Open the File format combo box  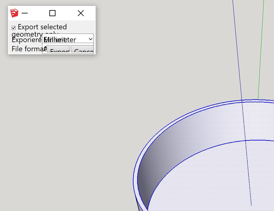tap(44, 48)
